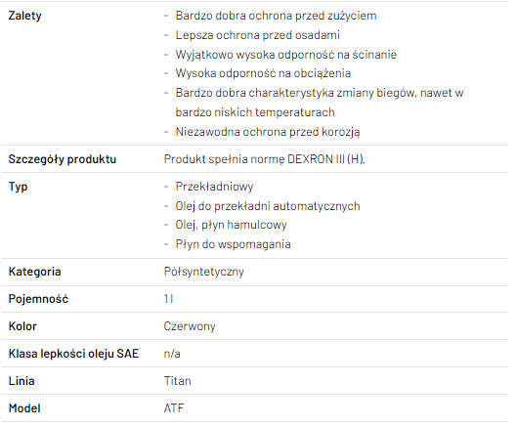Click the Kolor value 'Czerwony'
Viewport: 517px width, 426px height.
pyautogui.click(x=190, y=326)
